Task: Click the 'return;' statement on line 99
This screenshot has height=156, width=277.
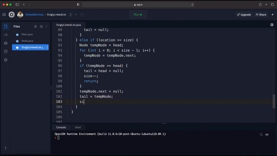Action: click(91, 81)
